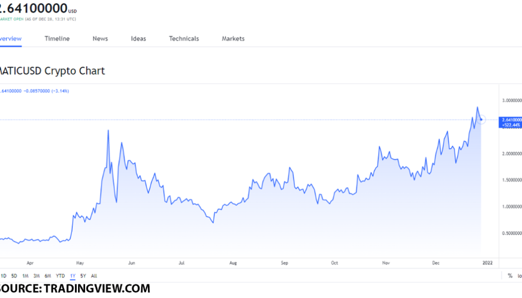The height and width of the screenshot is (298, 522).
Task: Switch to the Timeline tab
Action: tap(57, 38)
